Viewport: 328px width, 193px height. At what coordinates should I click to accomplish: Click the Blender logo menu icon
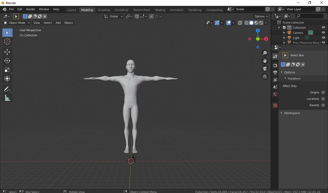(4, 9)
